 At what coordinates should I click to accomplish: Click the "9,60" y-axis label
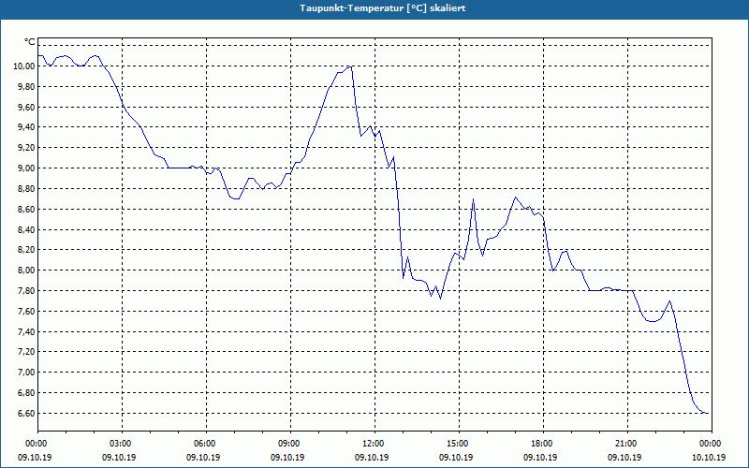[x=26, y=107]
